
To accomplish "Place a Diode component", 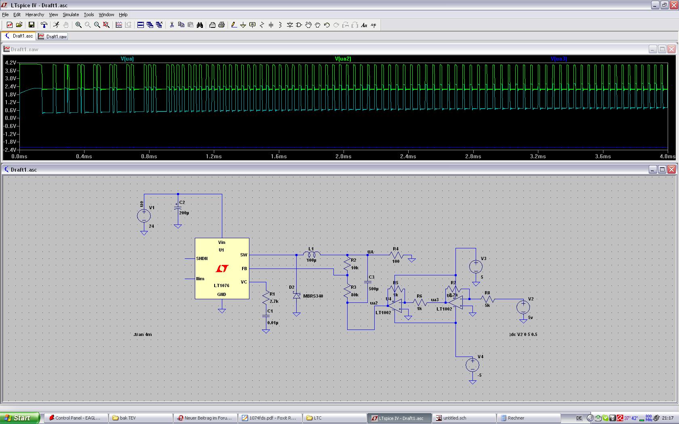I will tap(290, 25).
